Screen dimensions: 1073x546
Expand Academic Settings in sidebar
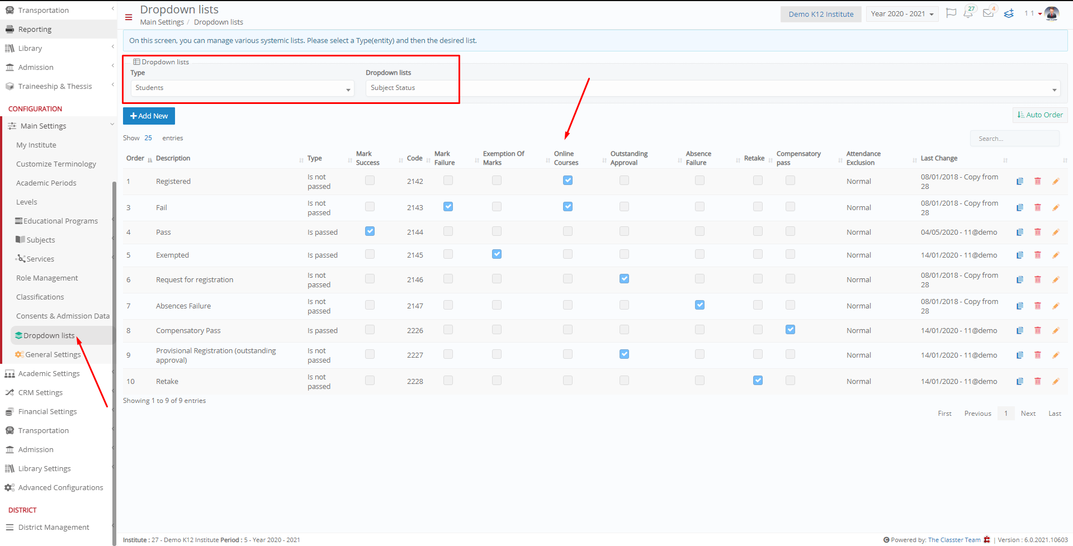click(x=58, y=373)
